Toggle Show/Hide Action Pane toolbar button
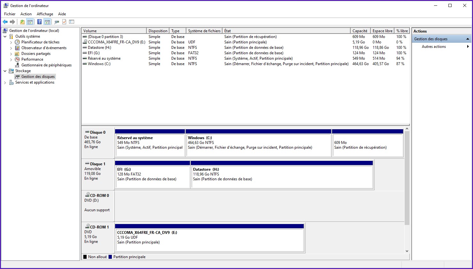 (x=47, y=22)
